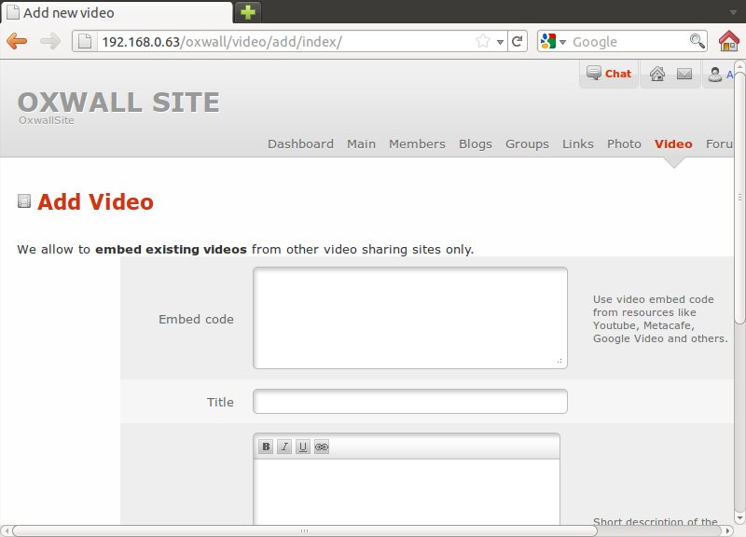Open a new tab with the green plus
This screenshot has height=537, width=746.
pyautogui.click(x=248, y=12)
